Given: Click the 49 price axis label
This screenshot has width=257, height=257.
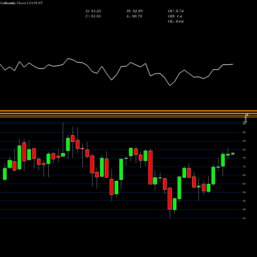Looking at the screenshot, I should pyautogui.click(x=244, y=209).
